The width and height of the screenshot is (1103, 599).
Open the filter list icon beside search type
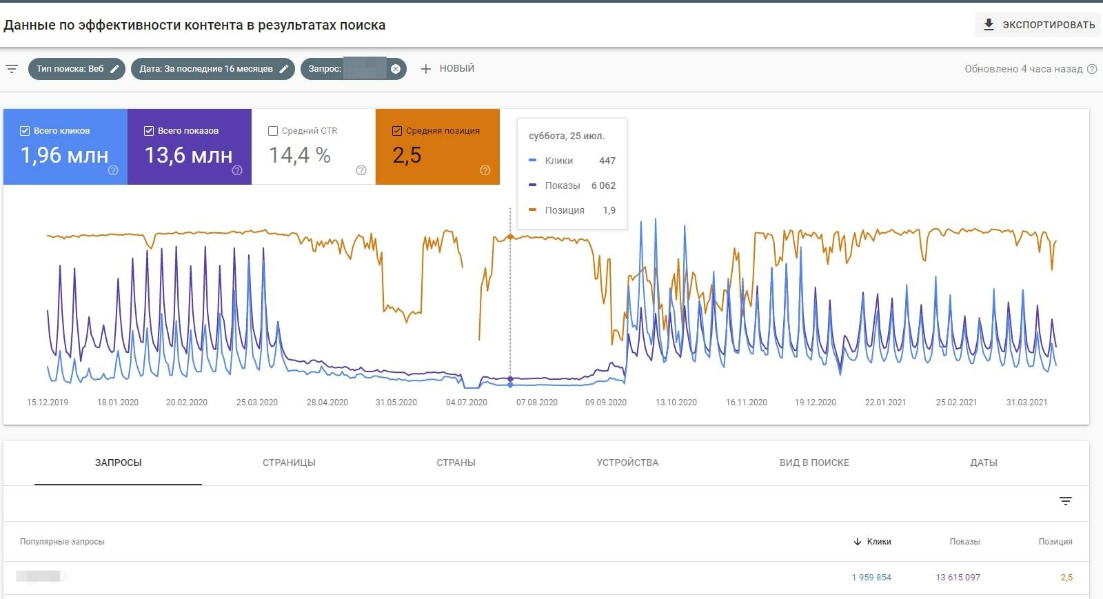[x=12, y=69]
